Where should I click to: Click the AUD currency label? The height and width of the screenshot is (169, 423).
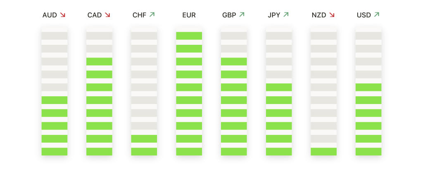(49, 15)
